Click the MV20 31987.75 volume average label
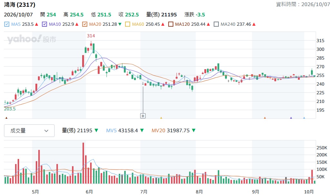 tap(170, 131)
